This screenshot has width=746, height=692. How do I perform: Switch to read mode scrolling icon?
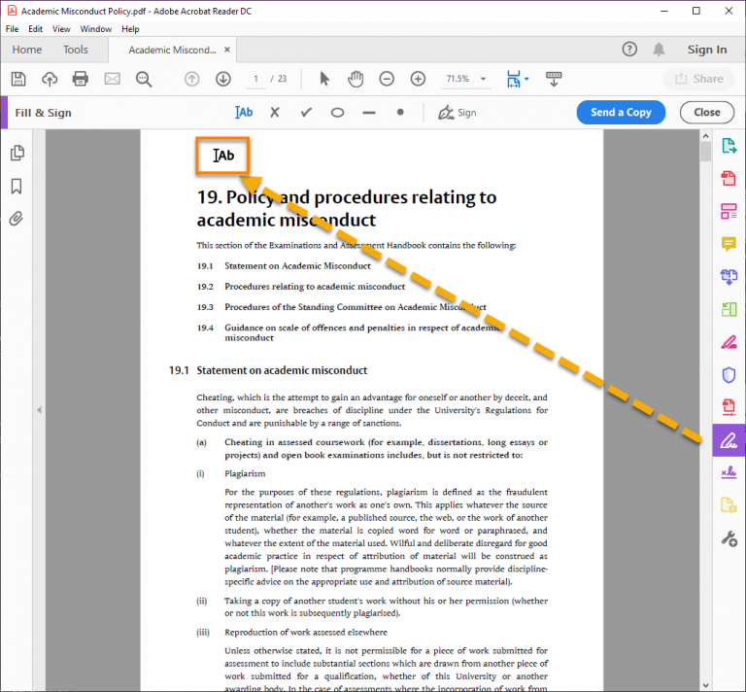pyautogui.click(x=554, y=79)
